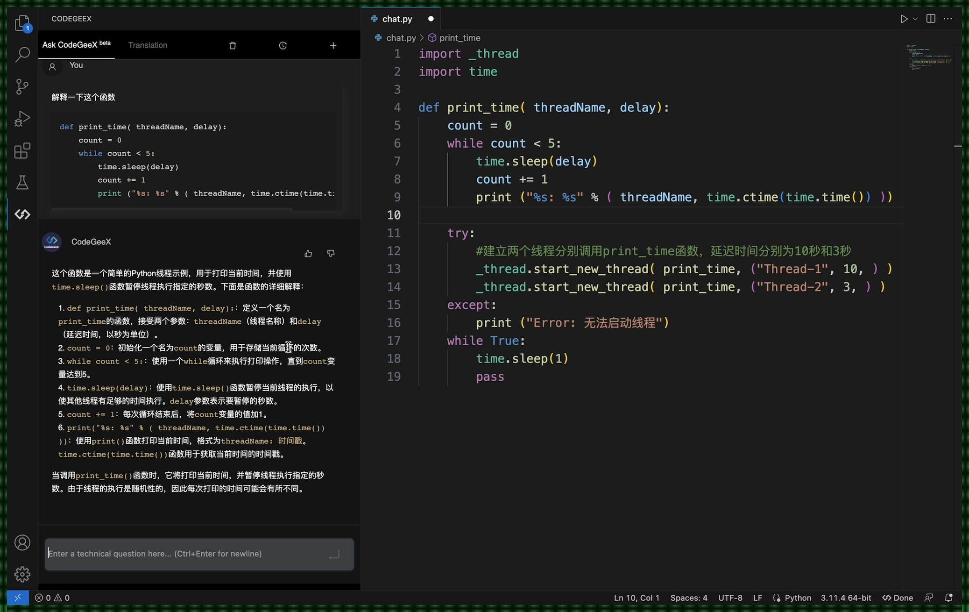
Task: Click the thumbs down icon on CodeGeeX response
Action: coord(331,253)
